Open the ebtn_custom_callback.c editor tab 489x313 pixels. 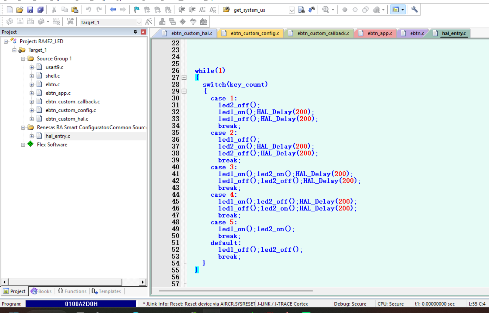point(319,33)
